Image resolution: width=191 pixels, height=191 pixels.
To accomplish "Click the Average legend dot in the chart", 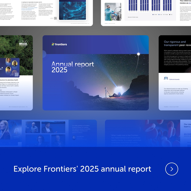I will point(164,14).
